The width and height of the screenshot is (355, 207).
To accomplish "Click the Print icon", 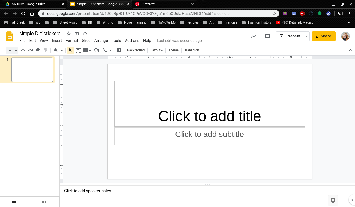I will [38, 50].
